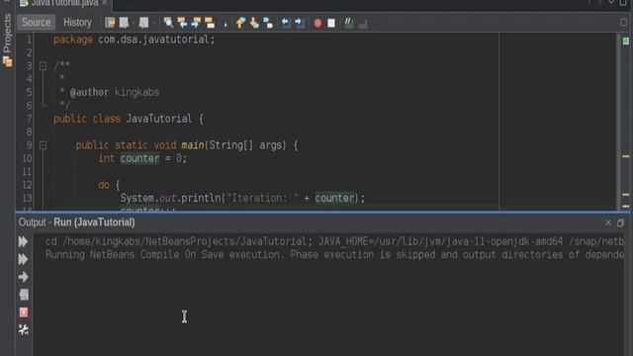Go to Find Next Occurrence icon

[196, 23]
